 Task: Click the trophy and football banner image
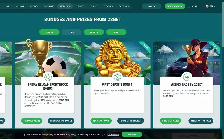(48, 59)
